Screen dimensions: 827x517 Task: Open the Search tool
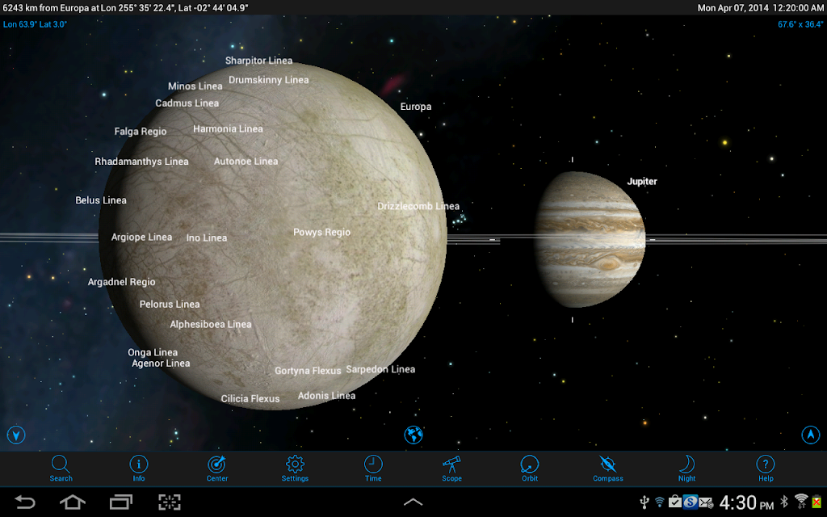click(x=61, y=469)
